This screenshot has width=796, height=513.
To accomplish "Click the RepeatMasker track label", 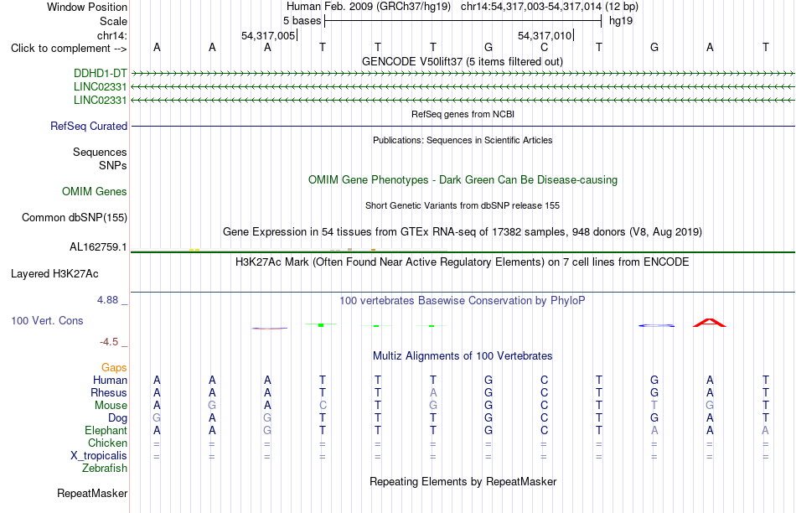I will [92, 493].
